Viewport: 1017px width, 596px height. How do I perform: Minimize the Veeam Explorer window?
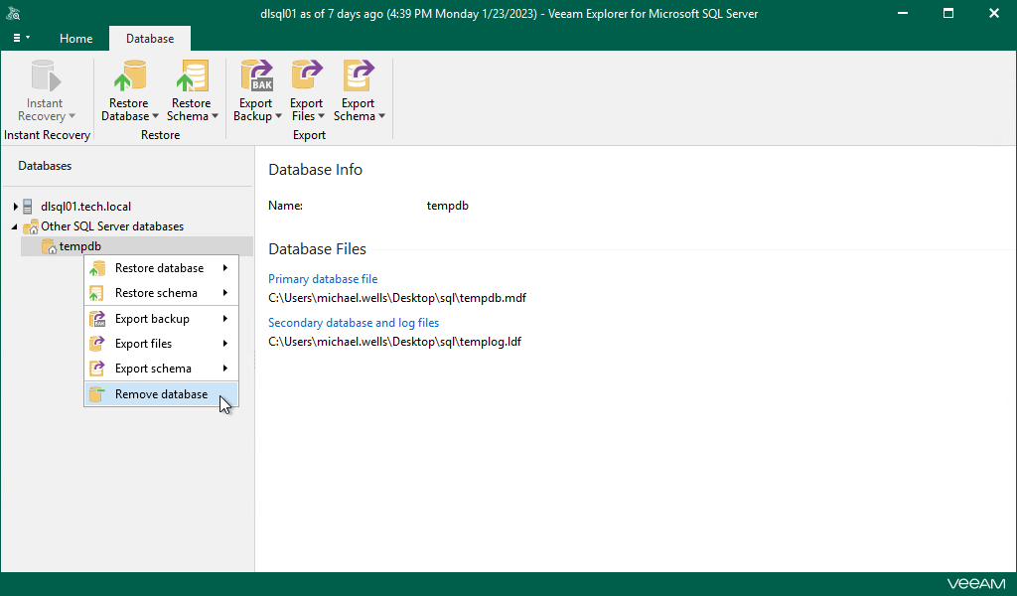pos(902,13)
